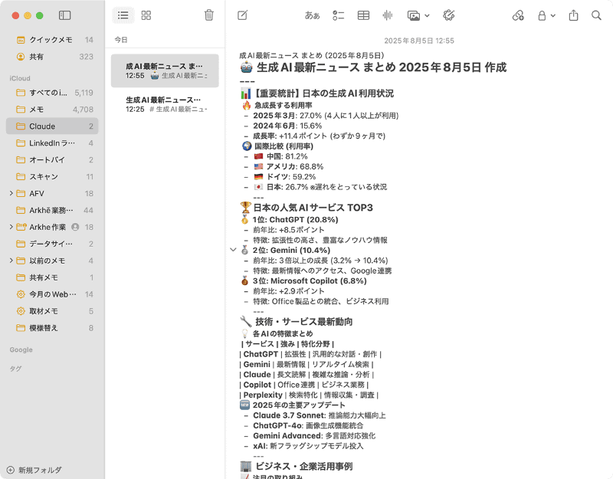This screenshot has height=479, width=613.
Task: Click the Arkhe 作業 folder name
Action: [48, 227]
